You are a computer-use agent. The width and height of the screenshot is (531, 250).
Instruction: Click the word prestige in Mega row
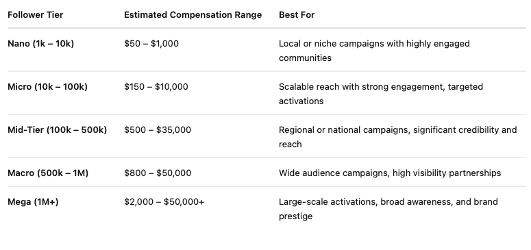295,216
